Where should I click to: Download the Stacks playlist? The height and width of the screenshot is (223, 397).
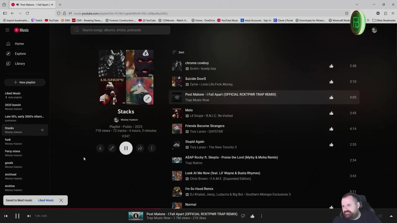100,148
